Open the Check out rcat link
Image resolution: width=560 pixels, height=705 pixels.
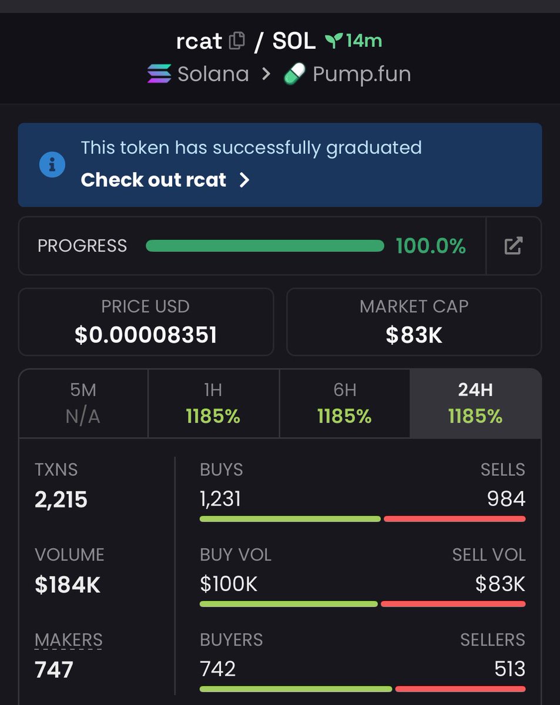click(x=153, y=180)
